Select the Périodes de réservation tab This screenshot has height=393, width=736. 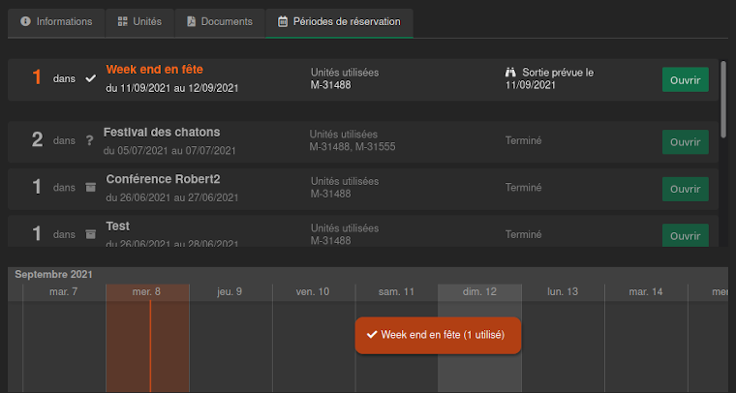coord(339,21)
